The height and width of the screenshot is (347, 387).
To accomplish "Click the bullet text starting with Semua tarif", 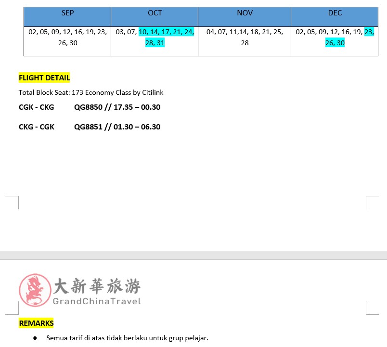I will pyautogui.click(x=127, y=338).
